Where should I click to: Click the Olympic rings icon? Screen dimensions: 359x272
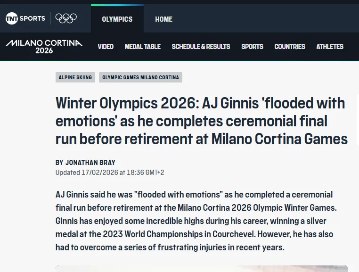click(66, 18)
